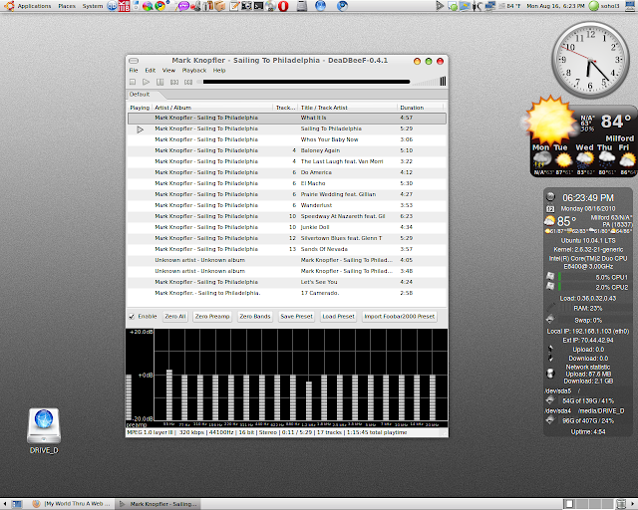
Task: Open the CD disc launcher icon
Action: tap(270, 6)
